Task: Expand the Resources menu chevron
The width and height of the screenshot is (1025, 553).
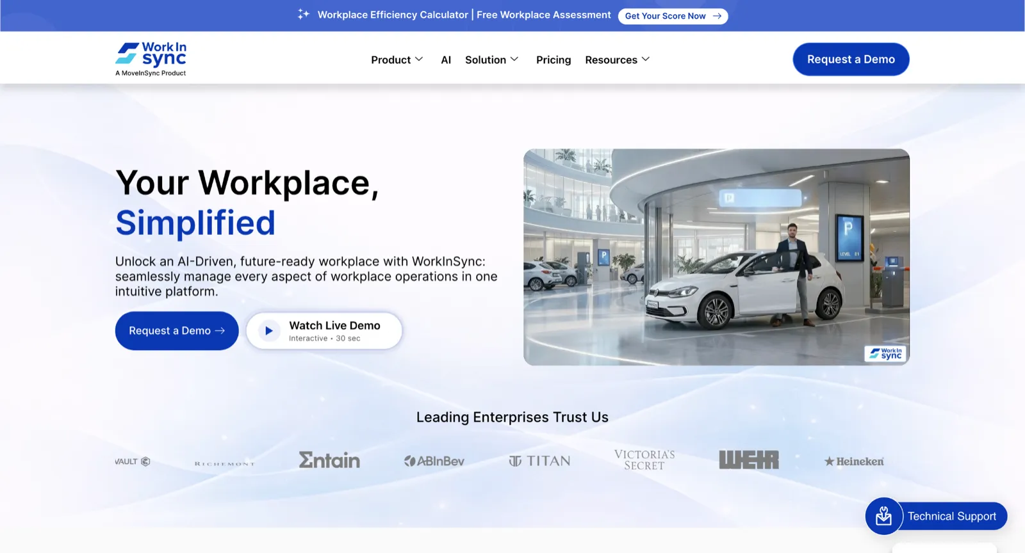Action: click(646, 59)
